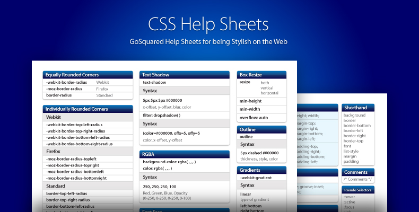This screenshot has height=212, width=419.
Task: Select the "Outline" section header
Action: pyautogui.click(x=261, y=129)
